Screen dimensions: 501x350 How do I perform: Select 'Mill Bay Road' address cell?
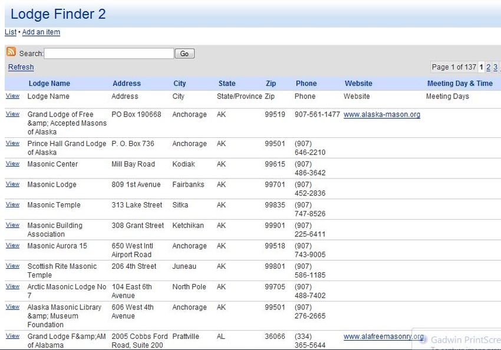[x=133, y=164]
